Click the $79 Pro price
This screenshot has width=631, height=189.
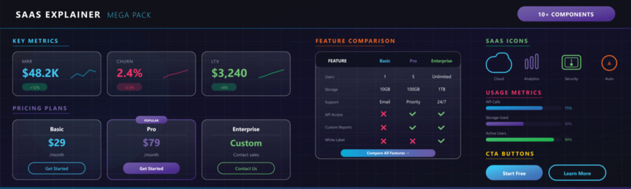(x=151, y=143)
